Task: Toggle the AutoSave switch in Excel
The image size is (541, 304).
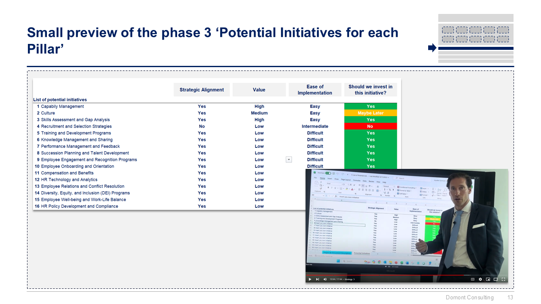Action: click(328, 174)
